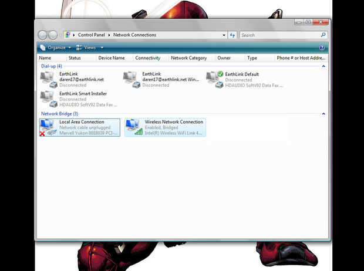The image size is (364, 271).
Task: Click inside the Search input field
Action: pyautogui.click(x=279, y=35)
